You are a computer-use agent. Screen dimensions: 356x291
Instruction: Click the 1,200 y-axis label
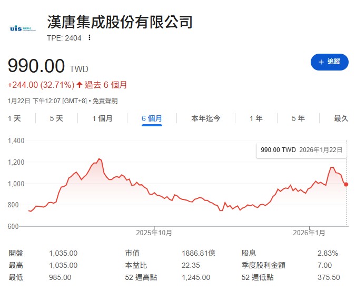click(16, 163)
